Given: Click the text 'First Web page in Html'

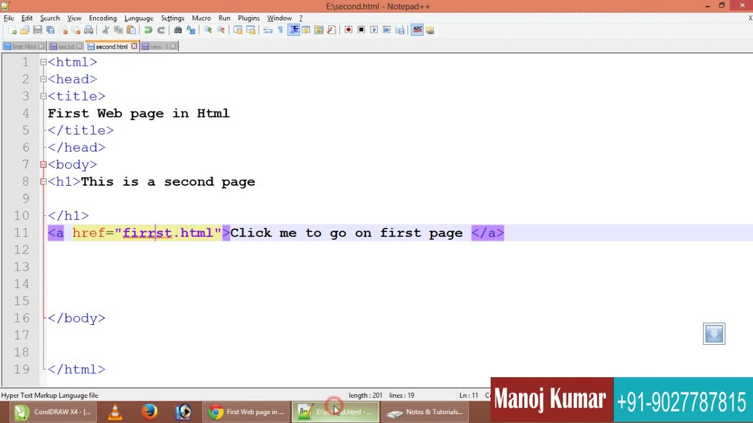Looking at the screenshot, I should pyautogui.click(x=139, y=113).
